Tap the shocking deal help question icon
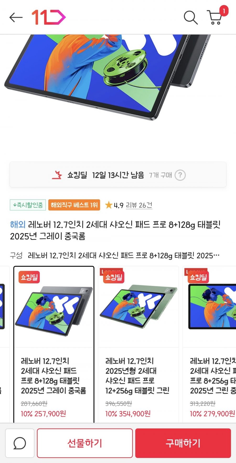 point(180,175)
